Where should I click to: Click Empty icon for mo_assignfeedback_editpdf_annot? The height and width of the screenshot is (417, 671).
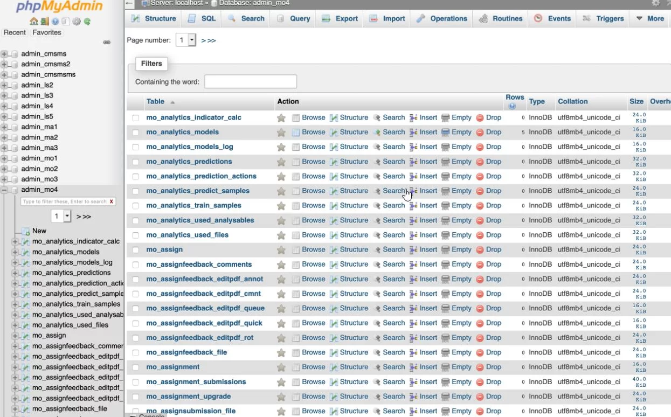point(445,279)
